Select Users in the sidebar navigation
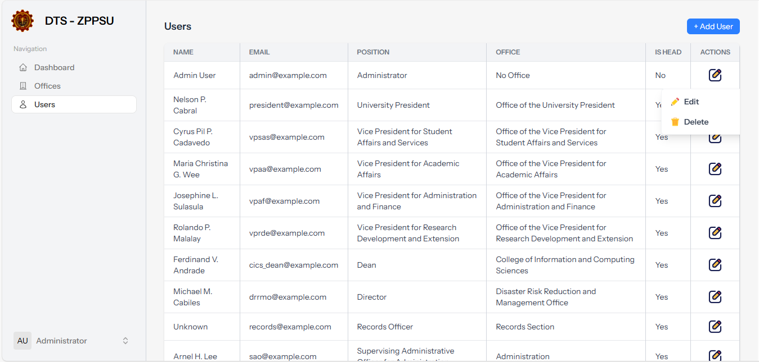Viewport: 759px width, 362px height. click(x=44, y=104)
